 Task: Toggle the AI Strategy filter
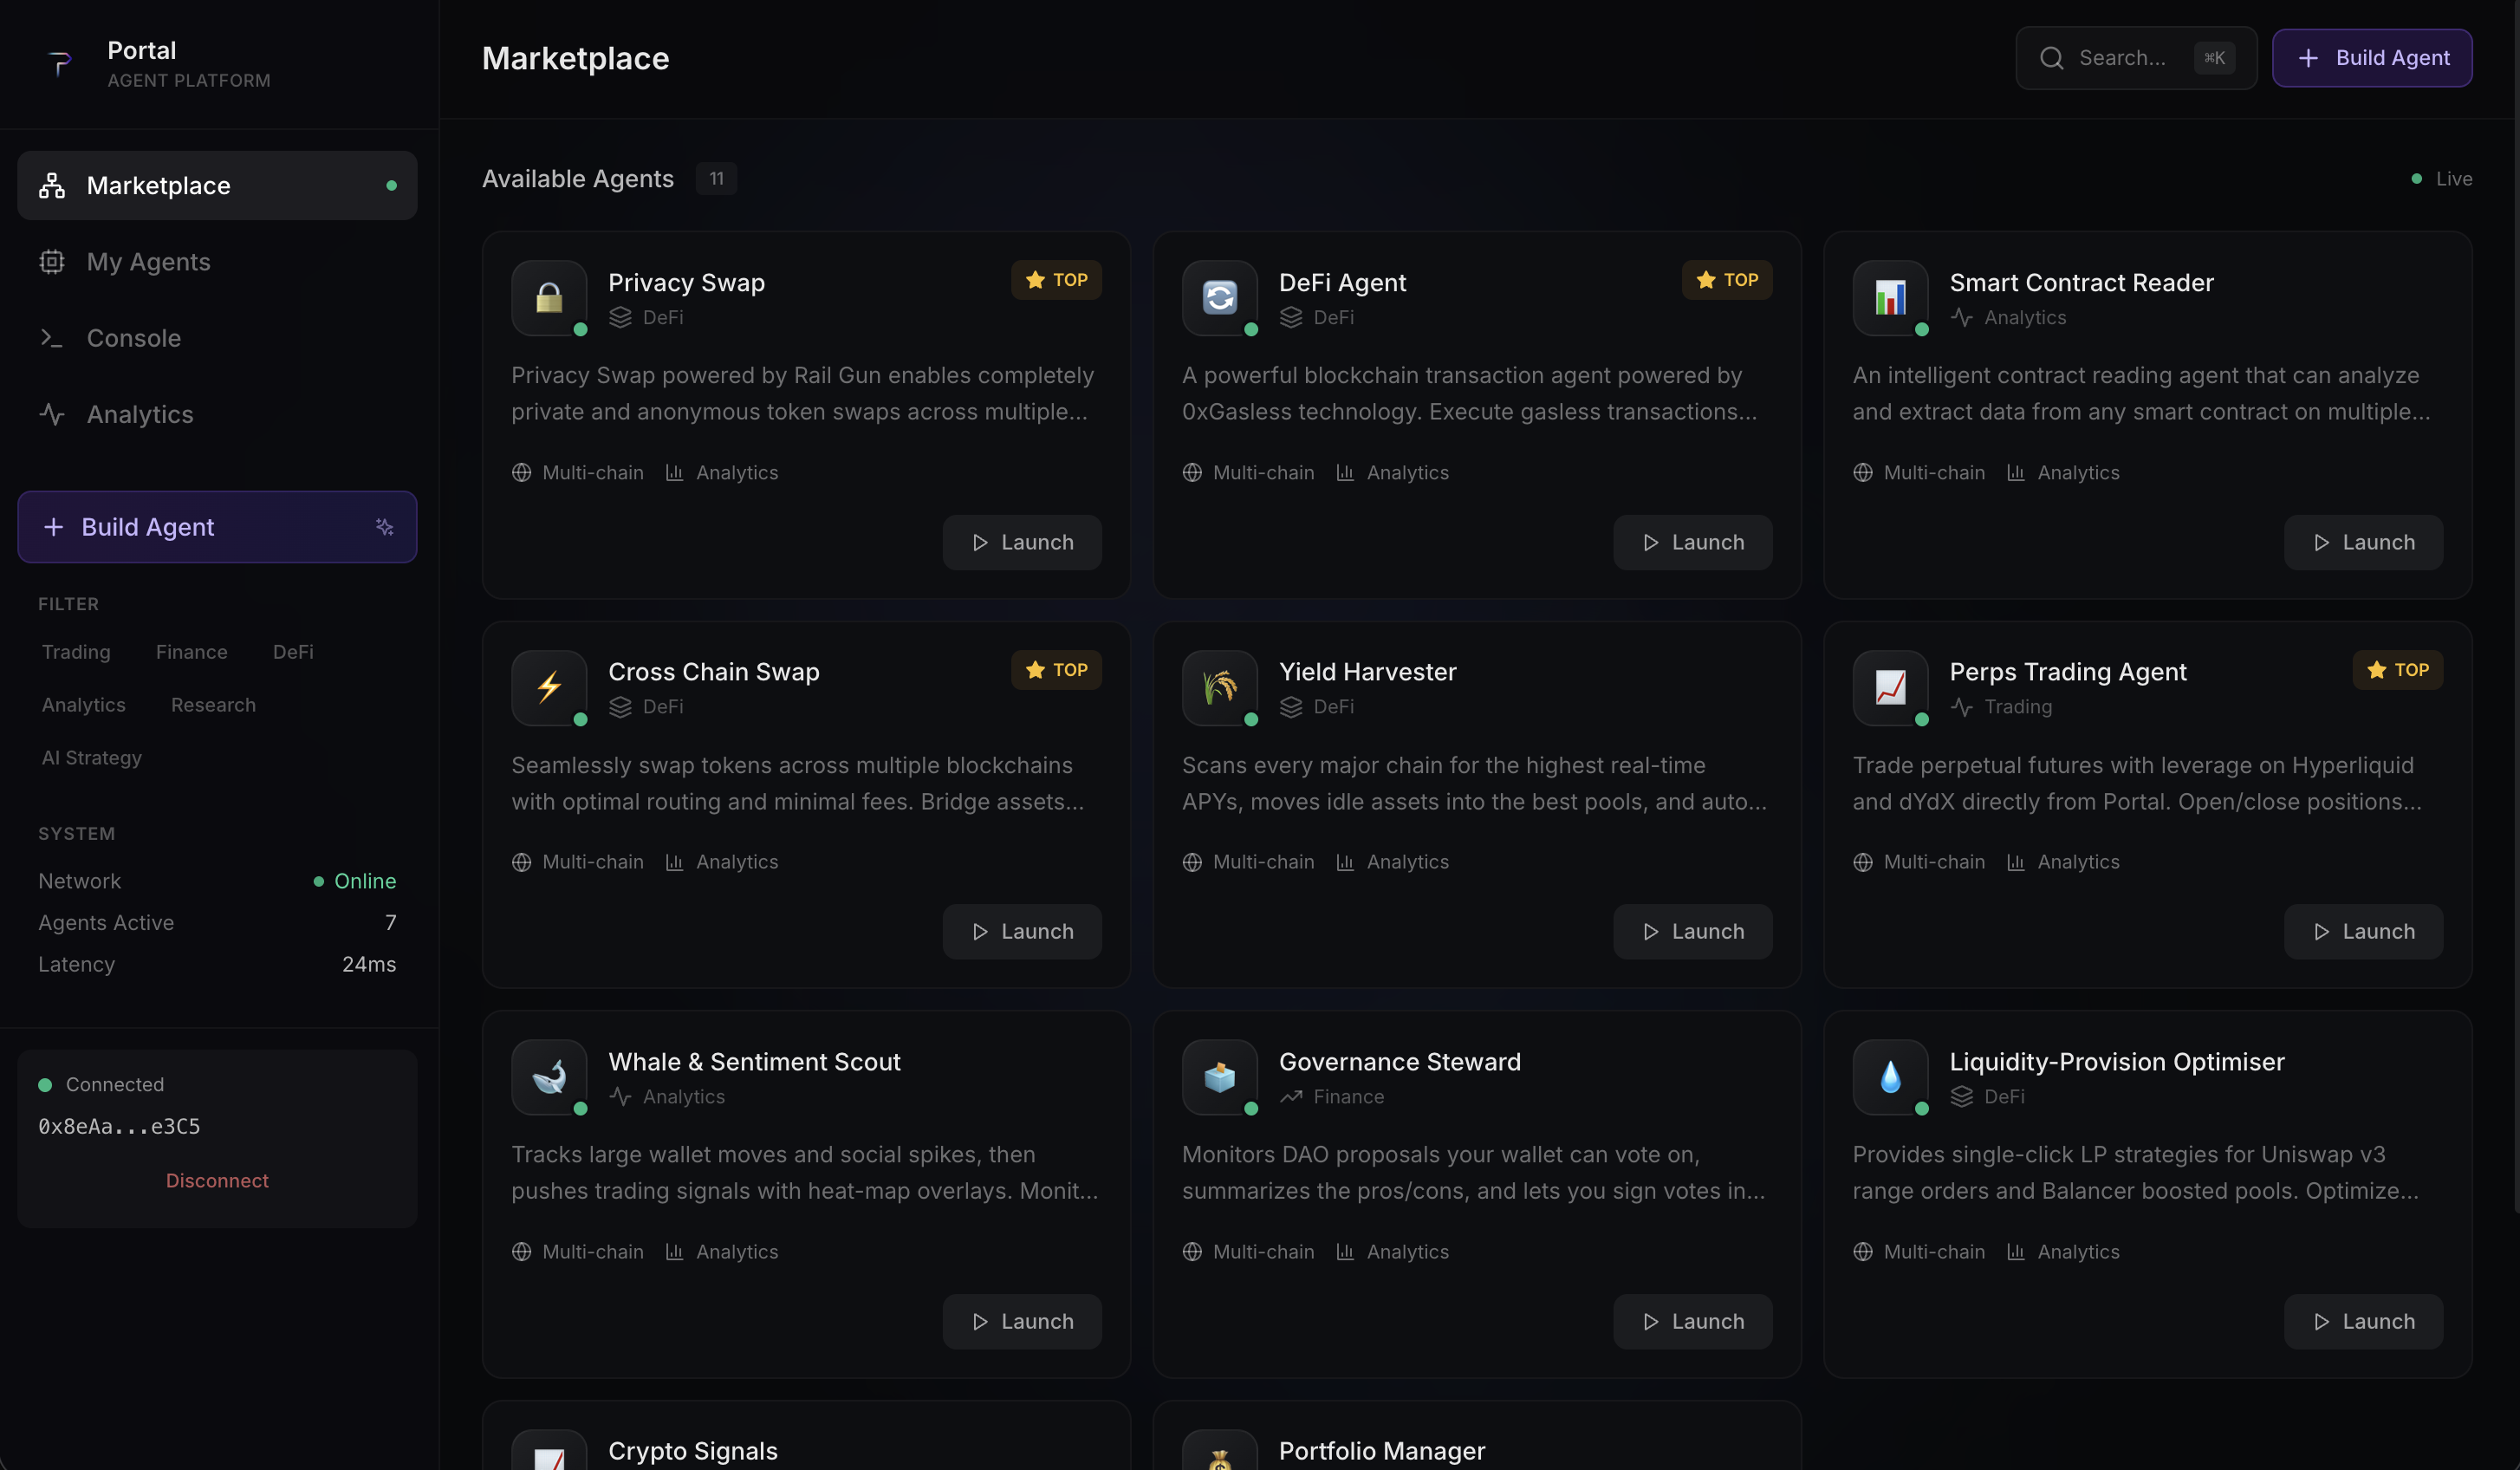pos(91,757)
